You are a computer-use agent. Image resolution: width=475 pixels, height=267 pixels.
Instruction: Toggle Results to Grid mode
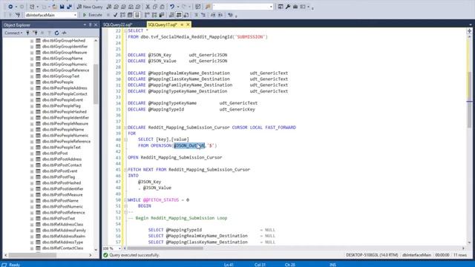(x=179, y=15)
